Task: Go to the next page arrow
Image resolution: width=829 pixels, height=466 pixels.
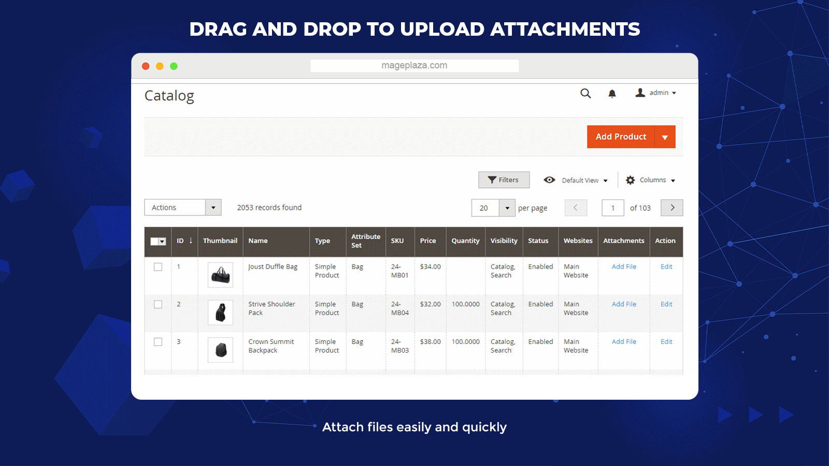Action: pos(672,208)
